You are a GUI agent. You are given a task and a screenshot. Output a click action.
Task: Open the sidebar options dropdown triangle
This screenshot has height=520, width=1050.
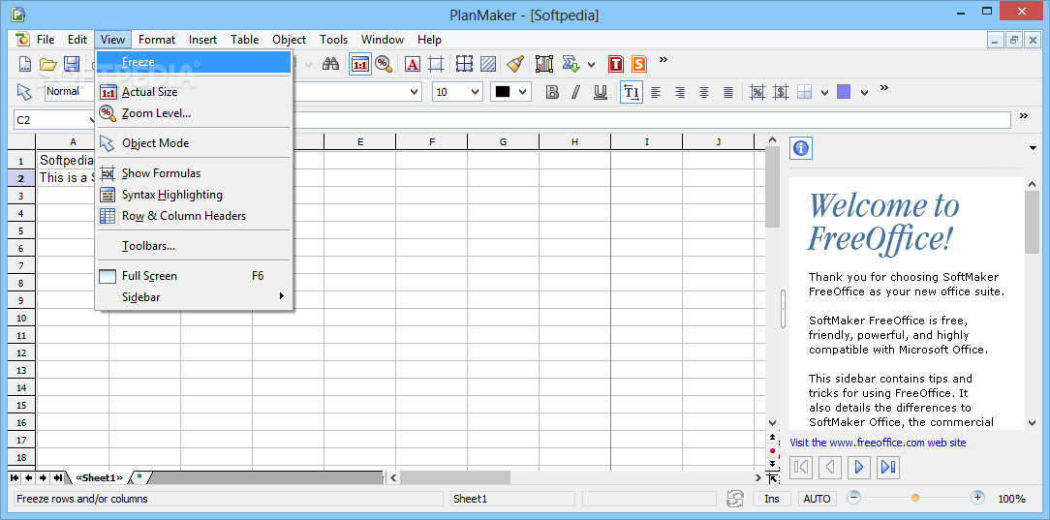coord(1034,148)
